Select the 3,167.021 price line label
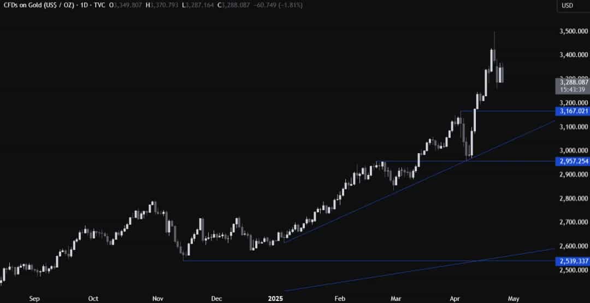The image size is (590, 303). coord(573,111)
